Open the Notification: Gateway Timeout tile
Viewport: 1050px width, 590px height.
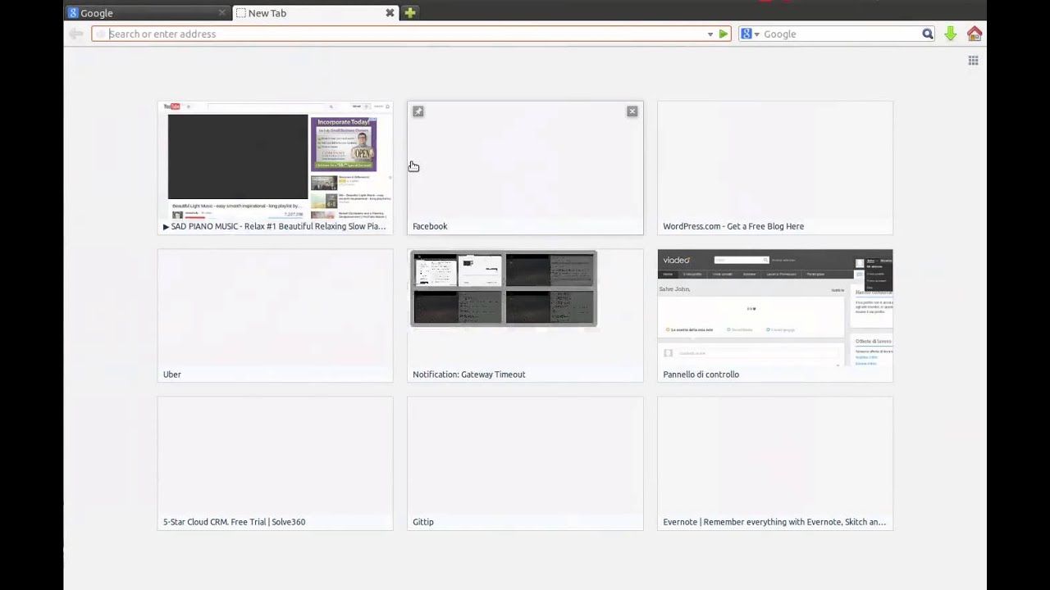(525, 315)
